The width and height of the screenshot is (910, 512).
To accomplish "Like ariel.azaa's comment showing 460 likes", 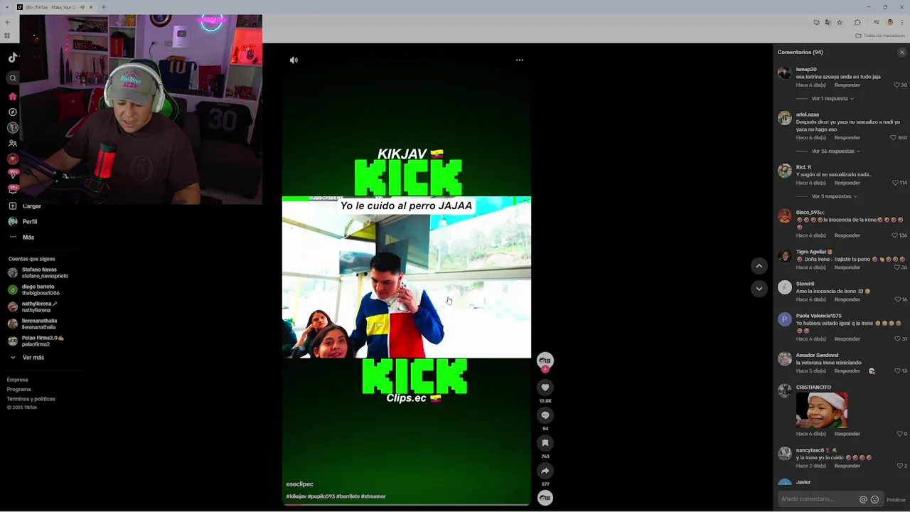I will [894, 137].
